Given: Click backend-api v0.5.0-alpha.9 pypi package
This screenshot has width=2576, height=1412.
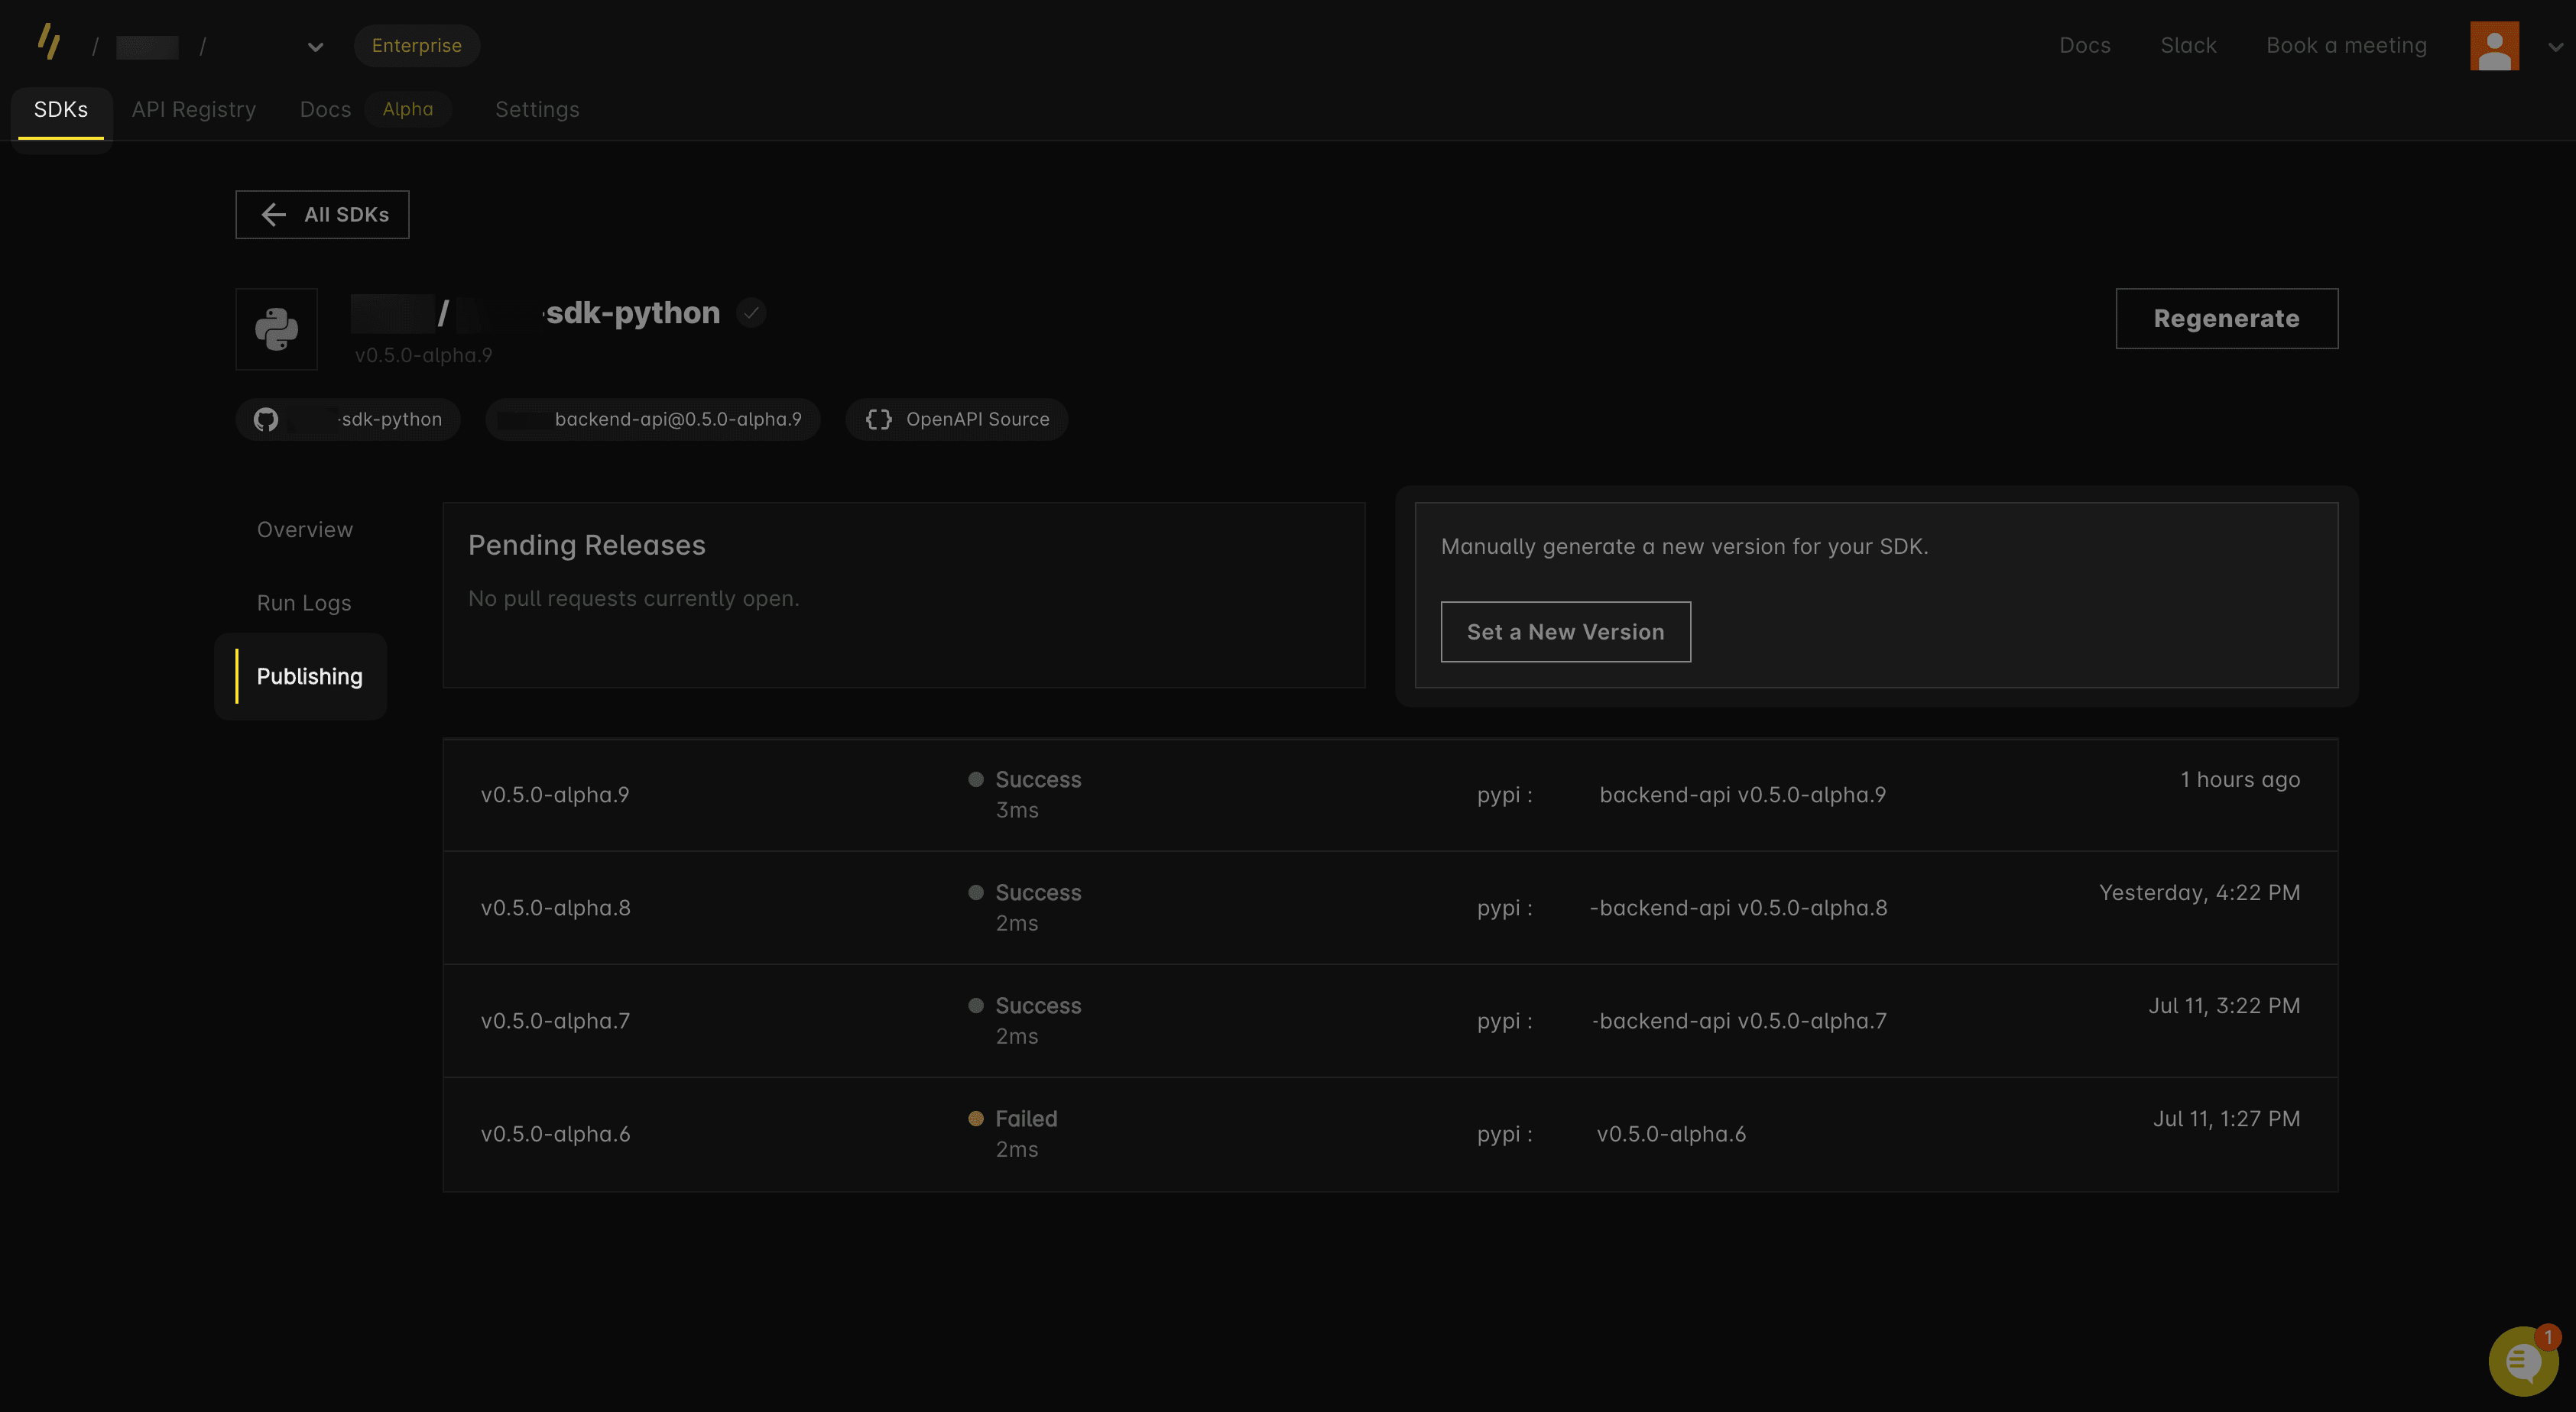Looking at the screenshot, I should tap(1743, 795).
